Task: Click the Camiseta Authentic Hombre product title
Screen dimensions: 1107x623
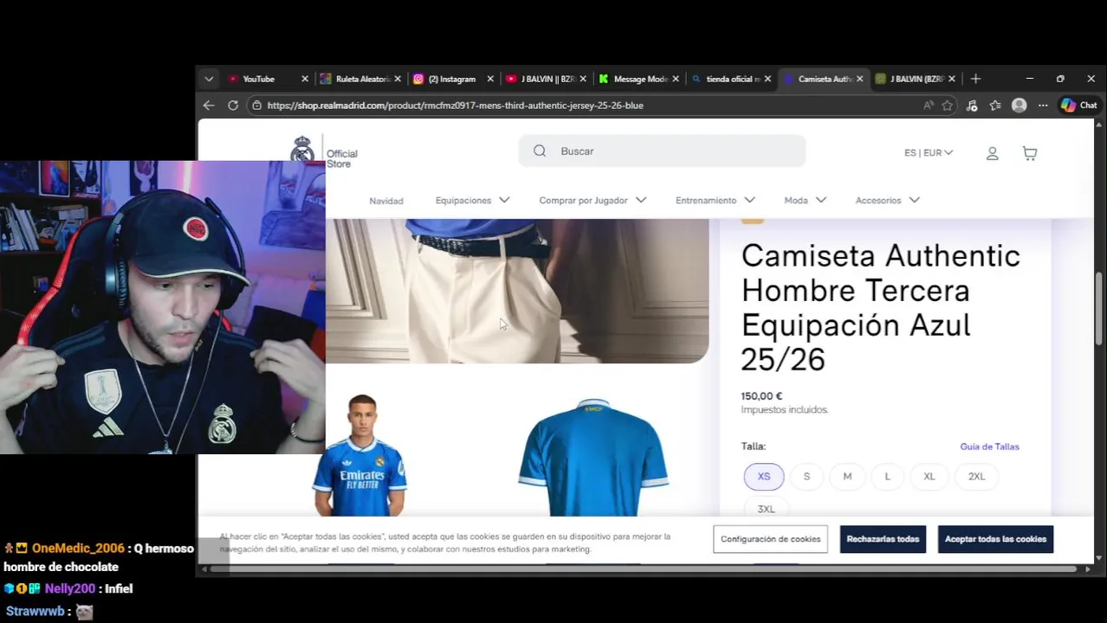Action: 880,307
